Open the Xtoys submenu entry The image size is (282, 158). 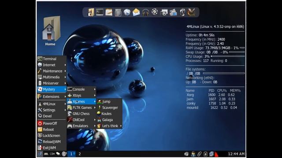82,95
